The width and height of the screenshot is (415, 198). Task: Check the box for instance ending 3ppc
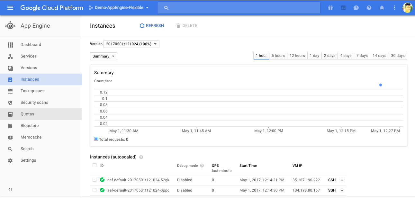click(x=95, y=190)
